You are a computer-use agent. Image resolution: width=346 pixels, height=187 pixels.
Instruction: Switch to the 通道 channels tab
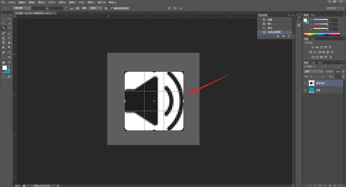pos(313,63)
